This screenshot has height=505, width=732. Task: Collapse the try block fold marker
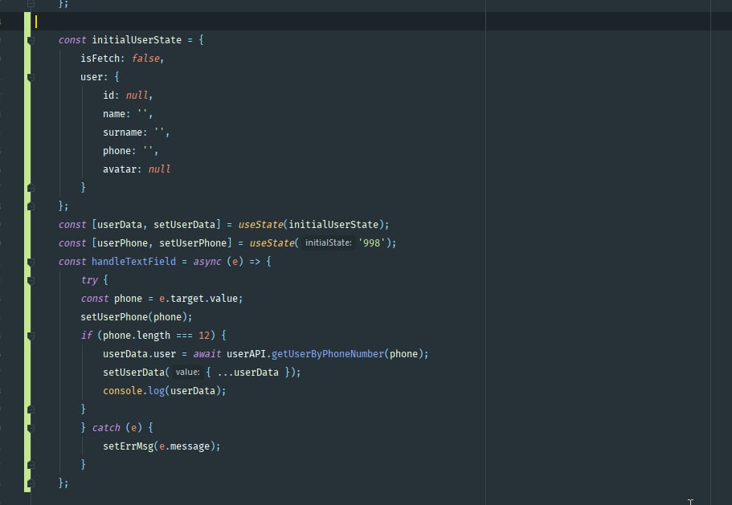click(x=31, y=281)
